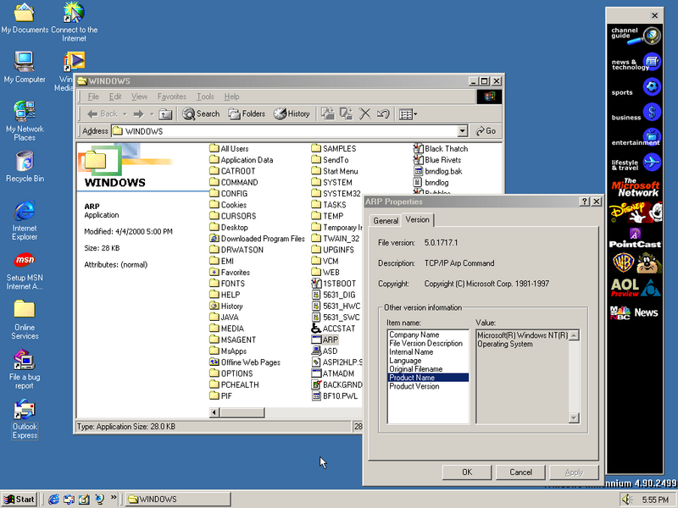Click the Up folder toolbar icon
Image resolution: width=678 pixels, height=508 pixels.
[x=166, y=113]
